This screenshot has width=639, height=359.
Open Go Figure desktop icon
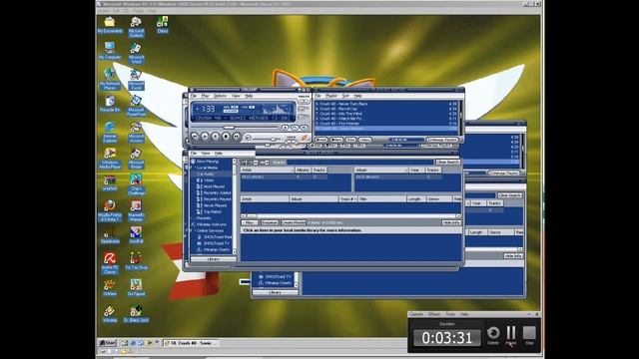coord(136,287)
